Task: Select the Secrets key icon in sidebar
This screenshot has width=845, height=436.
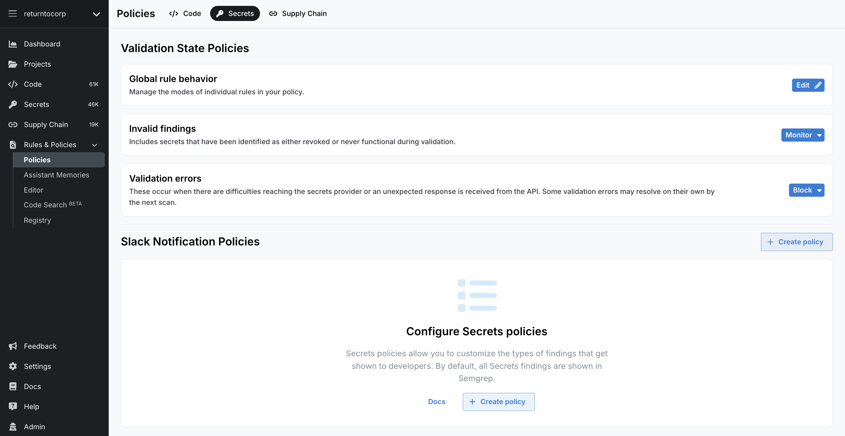Action: [12, 104]
